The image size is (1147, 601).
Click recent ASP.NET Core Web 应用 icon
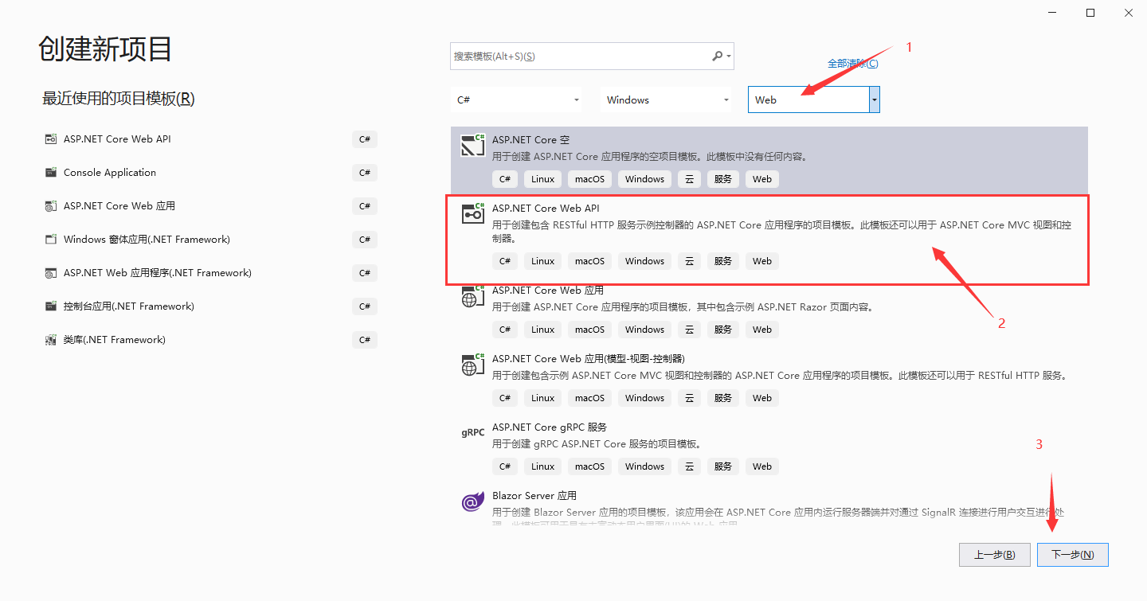tap(51, 206)
